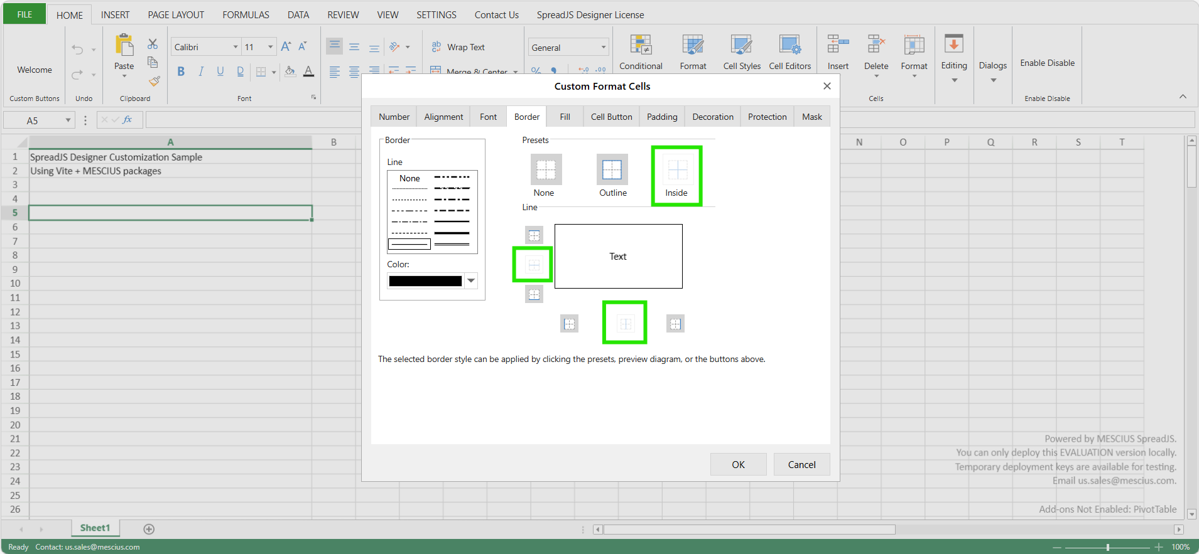Click the Welcome custom button

click(x=35, y=70)
